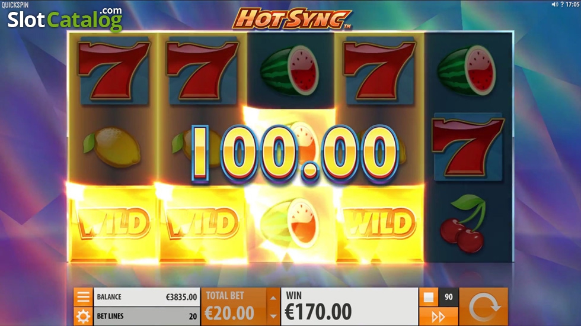The width and height of the screenshot is (581, 326).
Task: Click the Quickspin label at top-left
Action: [x=15, y=5]
